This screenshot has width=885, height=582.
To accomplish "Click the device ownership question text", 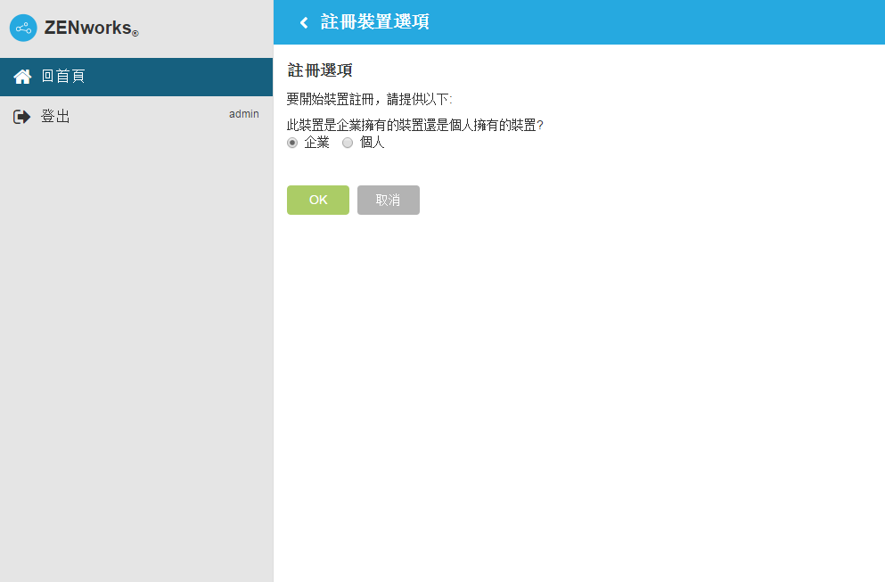I will [x=414, y=125].
